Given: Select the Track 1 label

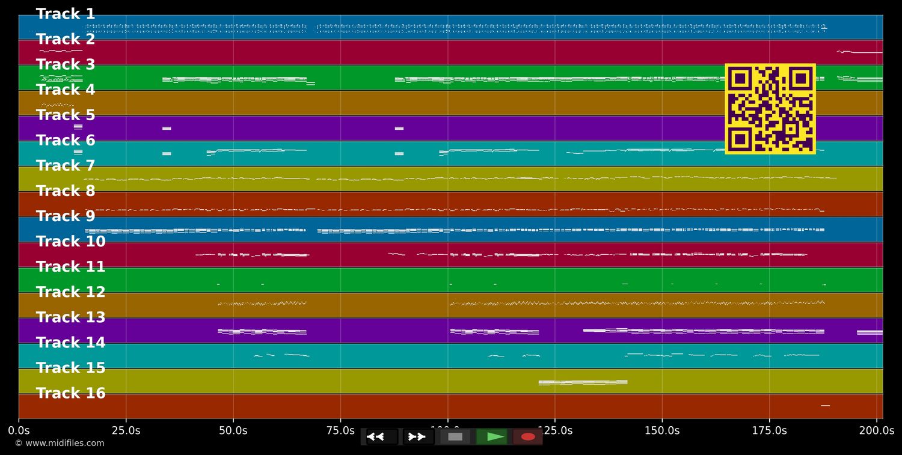Looking at the screenshot, I should [66, 14].
